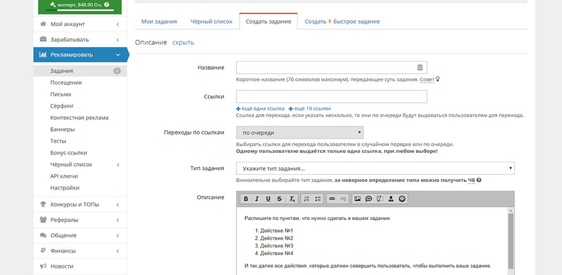Insert a bulleted list in description

coord(317,199)
